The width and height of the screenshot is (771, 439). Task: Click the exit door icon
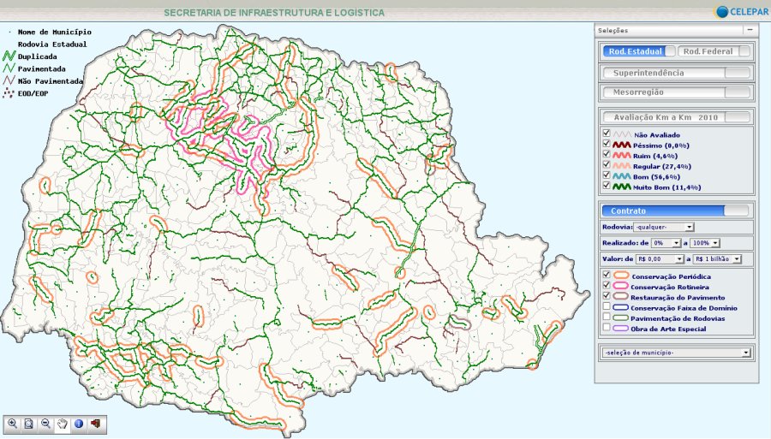point(94,423)
